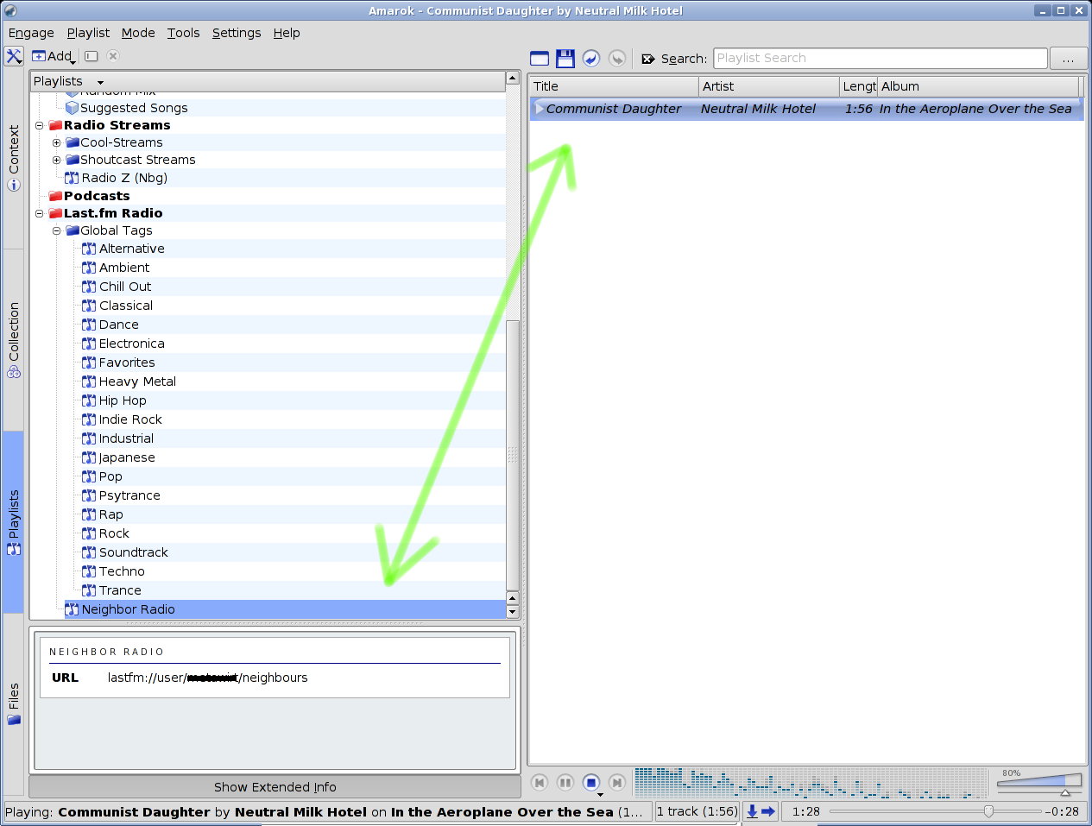Image resolution: width=1092 pixels, height=826 pixels.
Task: Click the audio analyzer visualization
Action: [811, 783]
